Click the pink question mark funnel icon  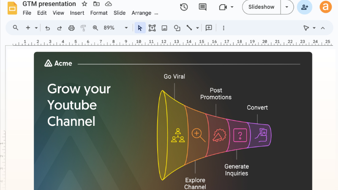tap(240, 135)
